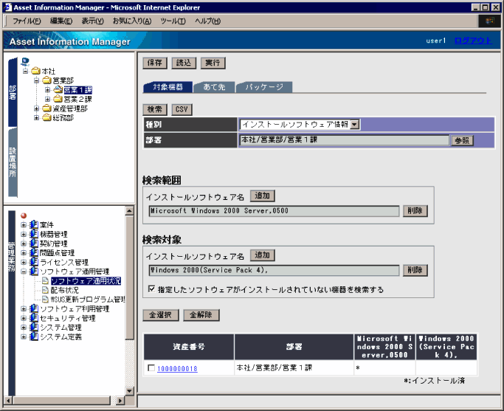Click 削除 next to Windows 2000(Service Pack 4)

415,270
